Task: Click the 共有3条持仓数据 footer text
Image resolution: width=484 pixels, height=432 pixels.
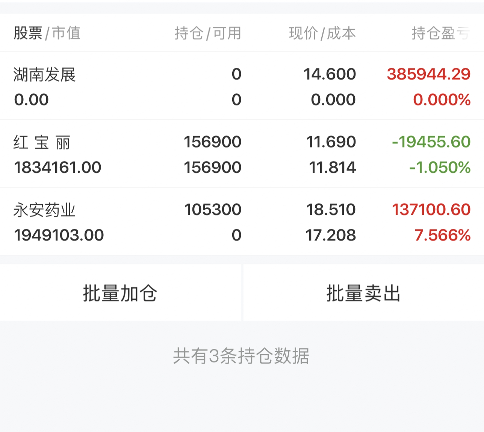Action: [241, 356]
